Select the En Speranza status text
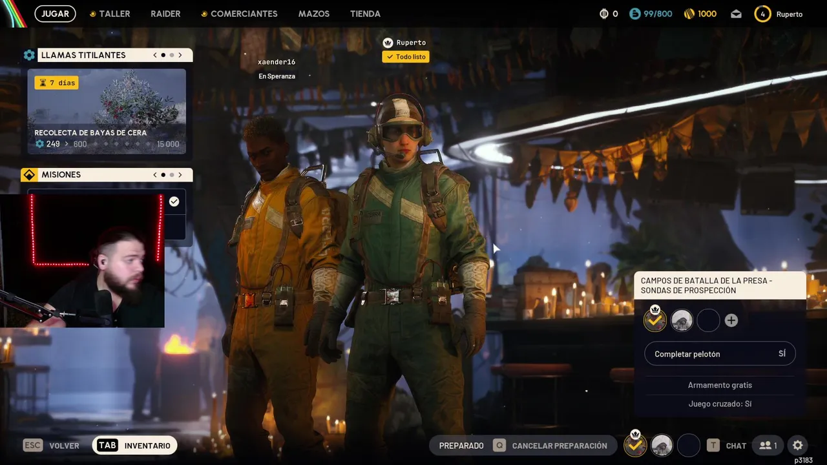The width and height of the screenshot is (827, 465). coord(277,76)
